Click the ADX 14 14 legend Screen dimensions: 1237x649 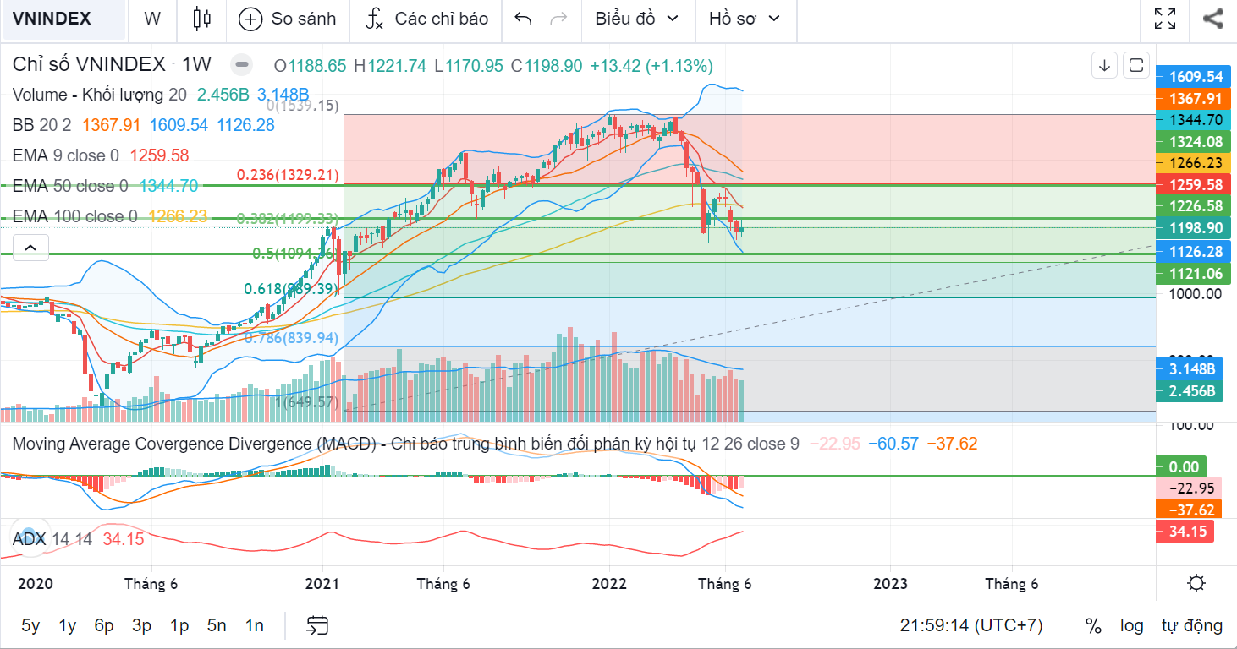pos(52,539)
